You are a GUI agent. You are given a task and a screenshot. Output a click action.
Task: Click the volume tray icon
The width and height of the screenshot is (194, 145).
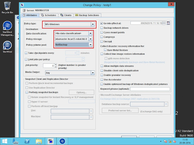tap(175, 141)
